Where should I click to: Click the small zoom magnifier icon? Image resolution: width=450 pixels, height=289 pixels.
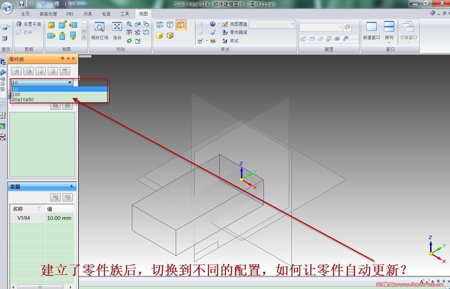[x=129, y=24]
